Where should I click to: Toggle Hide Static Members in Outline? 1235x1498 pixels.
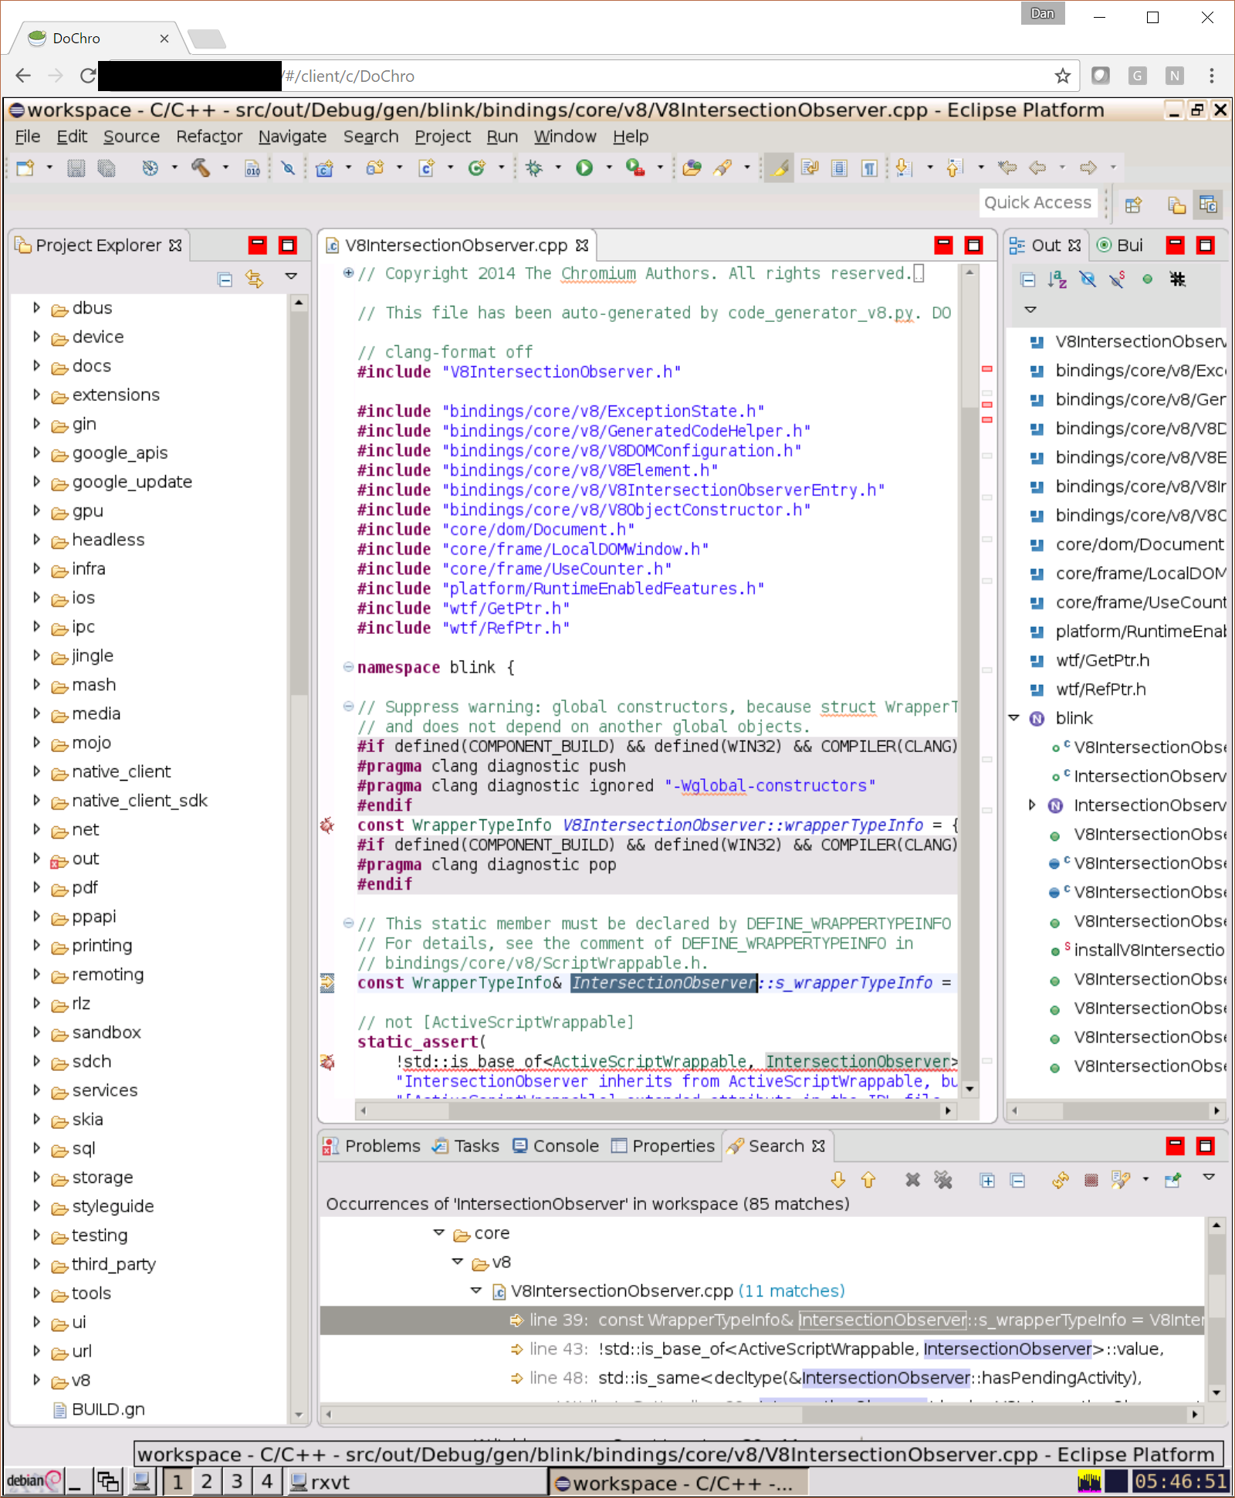1118,280
